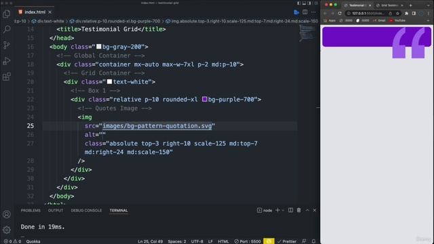Open the new terminal launch profile dropdown
The image size is (434, 244).
283,210
